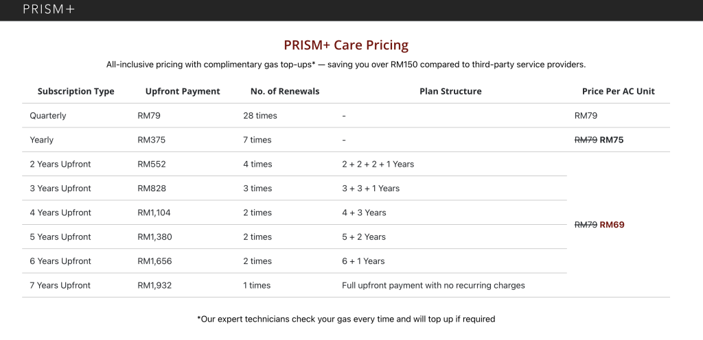Click the PRISM+ logo in the header

(48, 10)
